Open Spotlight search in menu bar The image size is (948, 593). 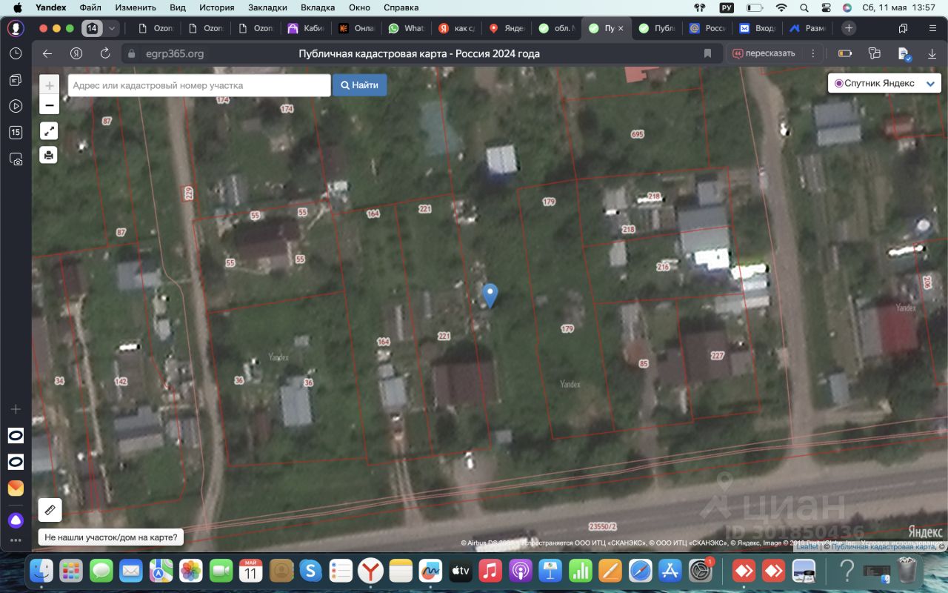click(804, 7)
